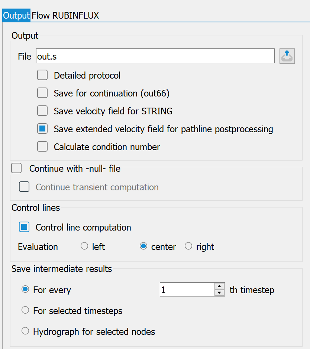Select Hydrograph for selected nodes

25,331
